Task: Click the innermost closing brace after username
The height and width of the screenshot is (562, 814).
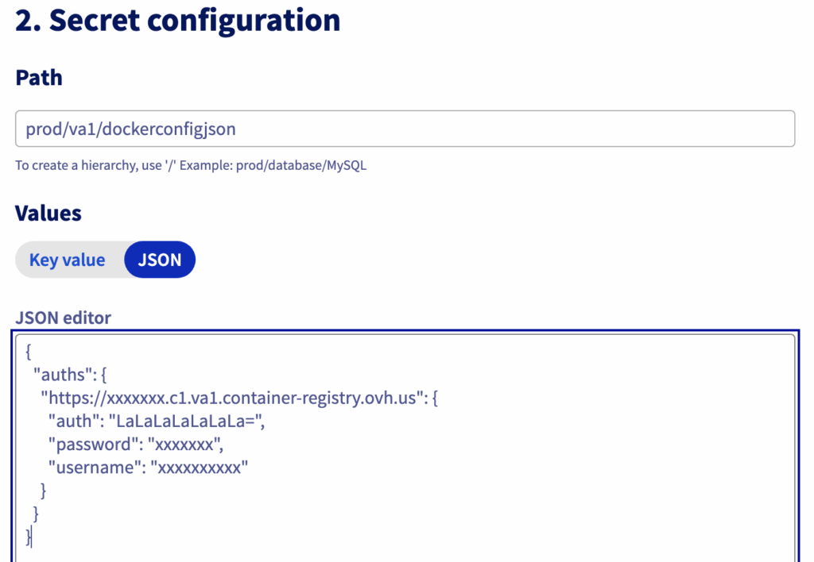Action: click(44, 491)
